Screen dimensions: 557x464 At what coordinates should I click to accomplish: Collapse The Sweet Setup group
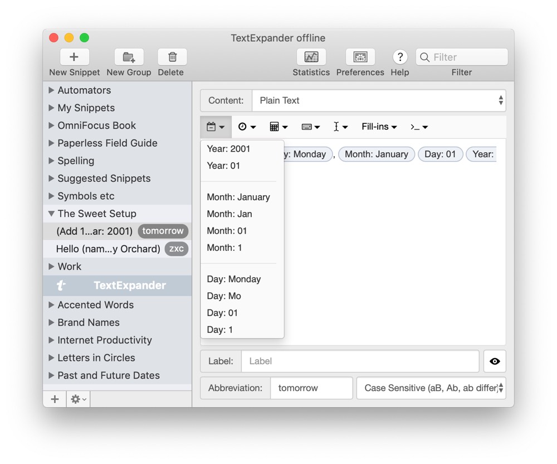(51, 214)
